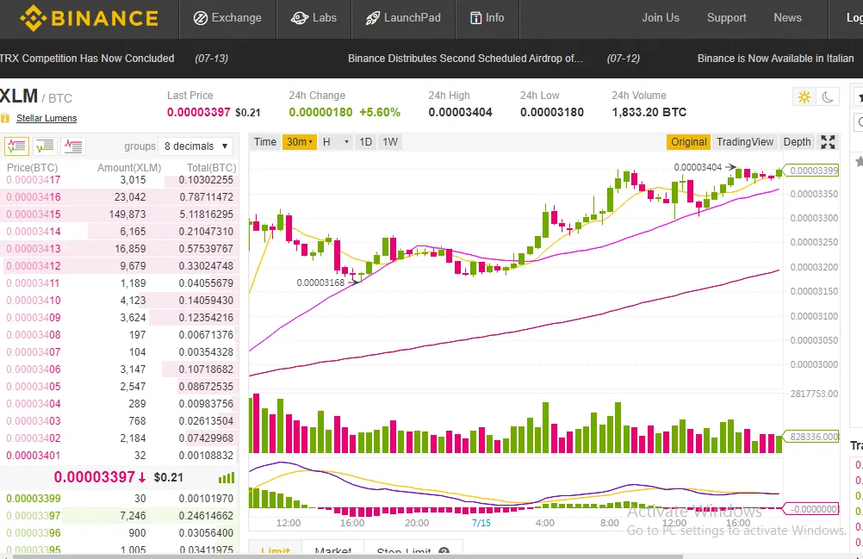Select buy order price 0.00003396

(33, 533)
